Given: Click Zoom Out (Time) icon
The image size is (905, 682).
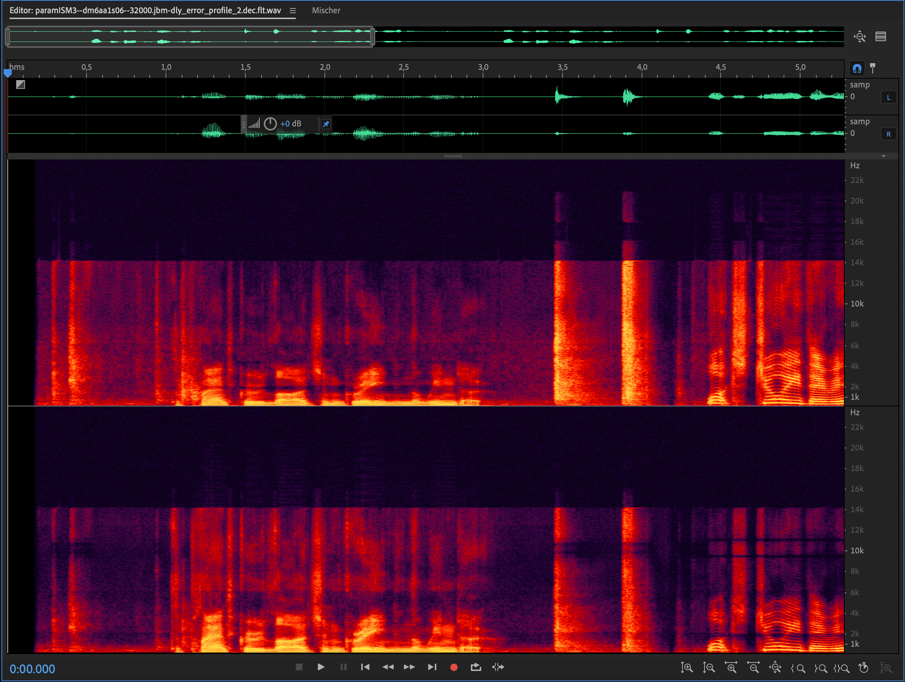Looking at the screenshot, I should tap(753, 668).
